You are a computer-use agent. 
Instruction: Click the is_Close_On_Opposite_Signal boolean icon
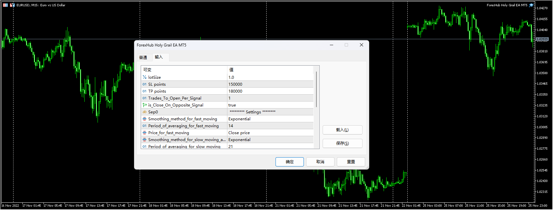click(144, 105)
